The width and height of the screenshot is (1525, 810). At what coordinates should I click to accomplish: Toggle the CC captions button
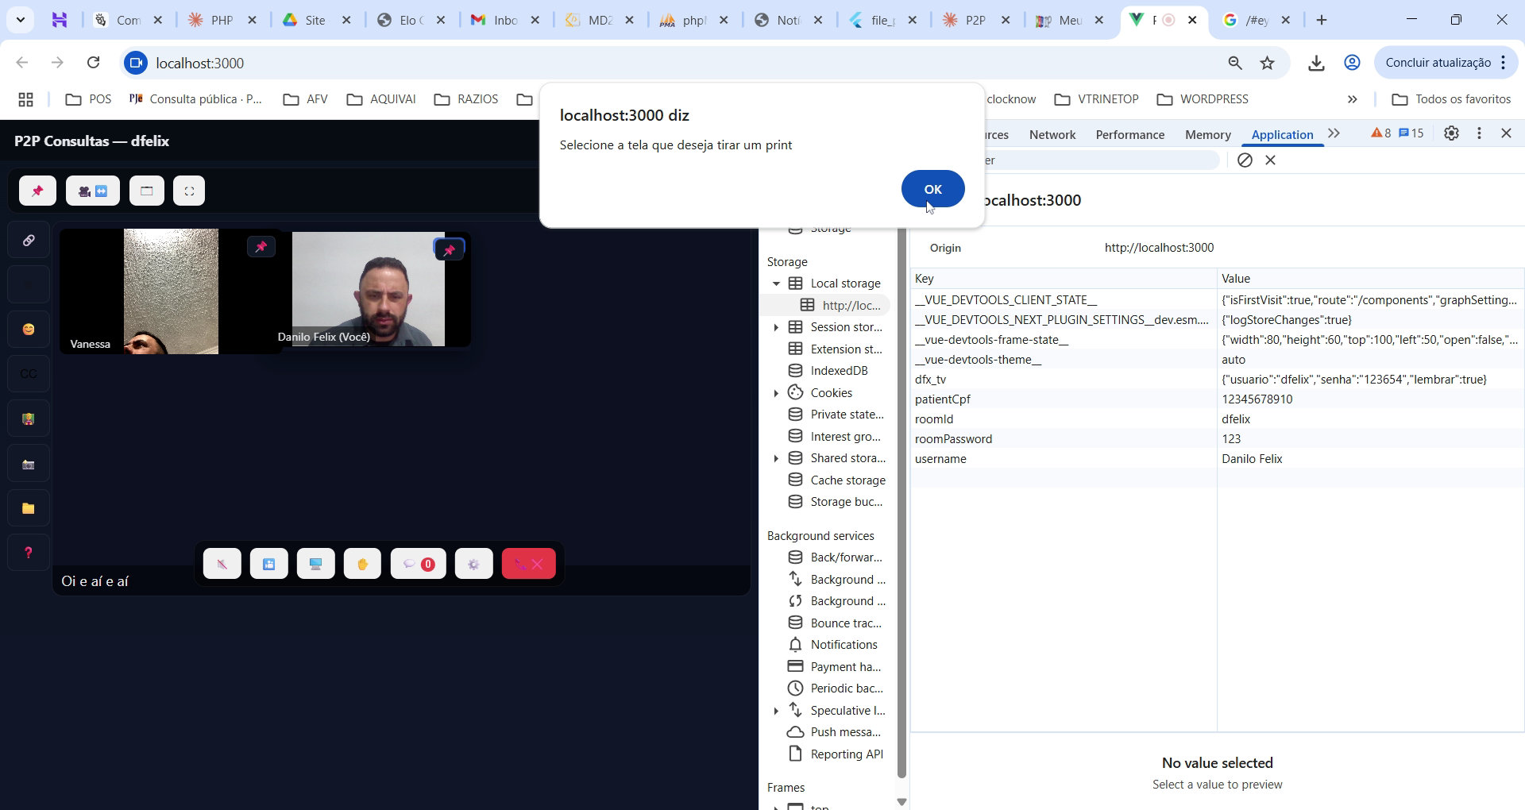[x=29, y=374]
